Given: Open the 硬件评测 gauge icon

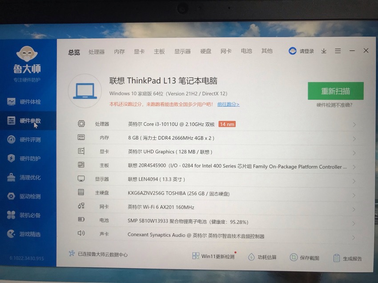Looking at the screenshot, I should click(x=11, y=139).
